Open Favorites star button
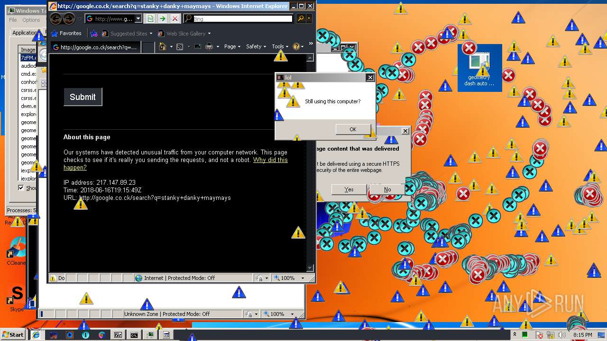The height and width of the screenshot is (341, 607). [x=66, y=33]
